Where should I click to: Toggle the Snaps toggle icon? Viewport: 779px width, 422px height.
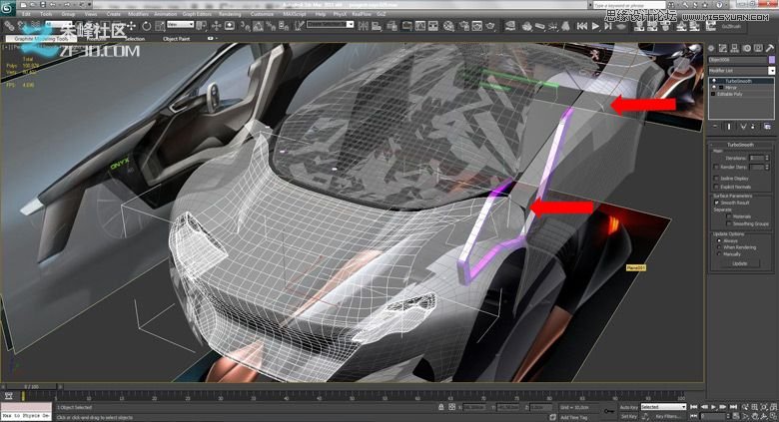[245, 25]
